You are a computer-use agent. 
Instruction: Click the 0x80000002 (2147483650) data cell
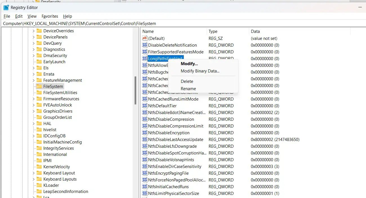275,139
